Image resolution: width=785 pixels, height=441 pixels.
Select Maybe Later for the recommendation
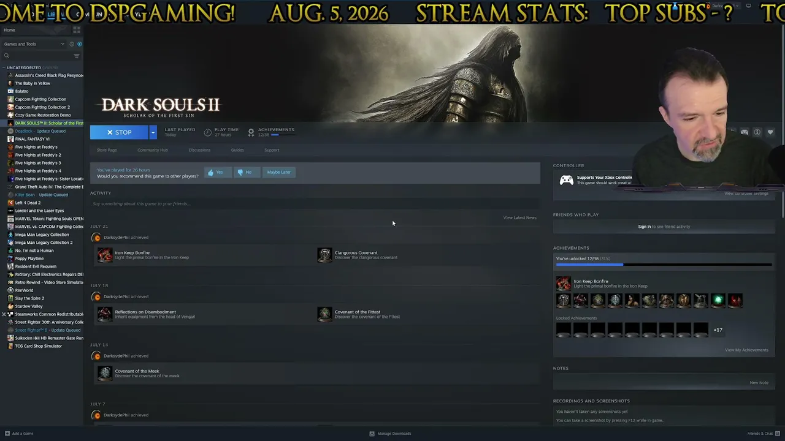tap(278, 172)
